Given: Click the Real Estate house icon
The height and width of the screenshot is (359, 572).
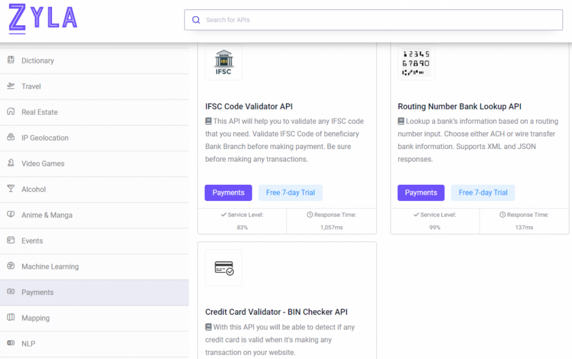Looking at the screenshot, I should click(x=11, y=112).
